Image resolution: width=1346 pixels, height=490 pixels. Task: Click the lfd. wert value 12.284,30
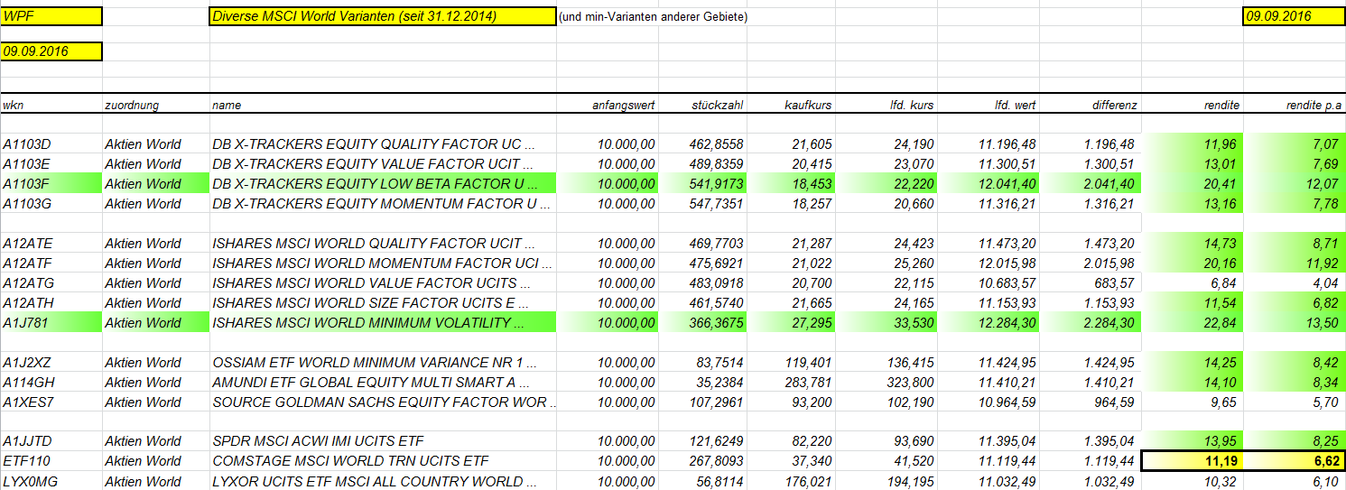click(989, 323)
